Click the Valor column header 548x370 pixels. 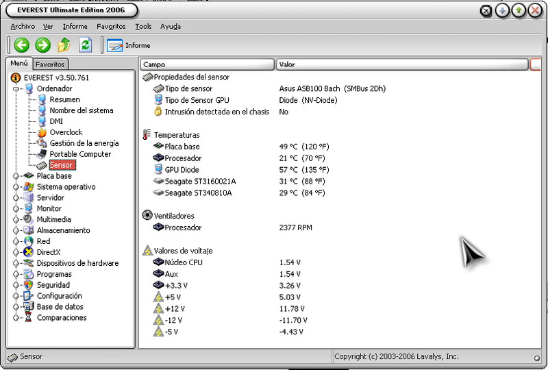coord(402,64)
